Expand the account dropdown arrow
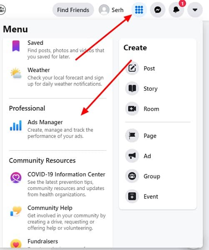 tap(195, 10)
